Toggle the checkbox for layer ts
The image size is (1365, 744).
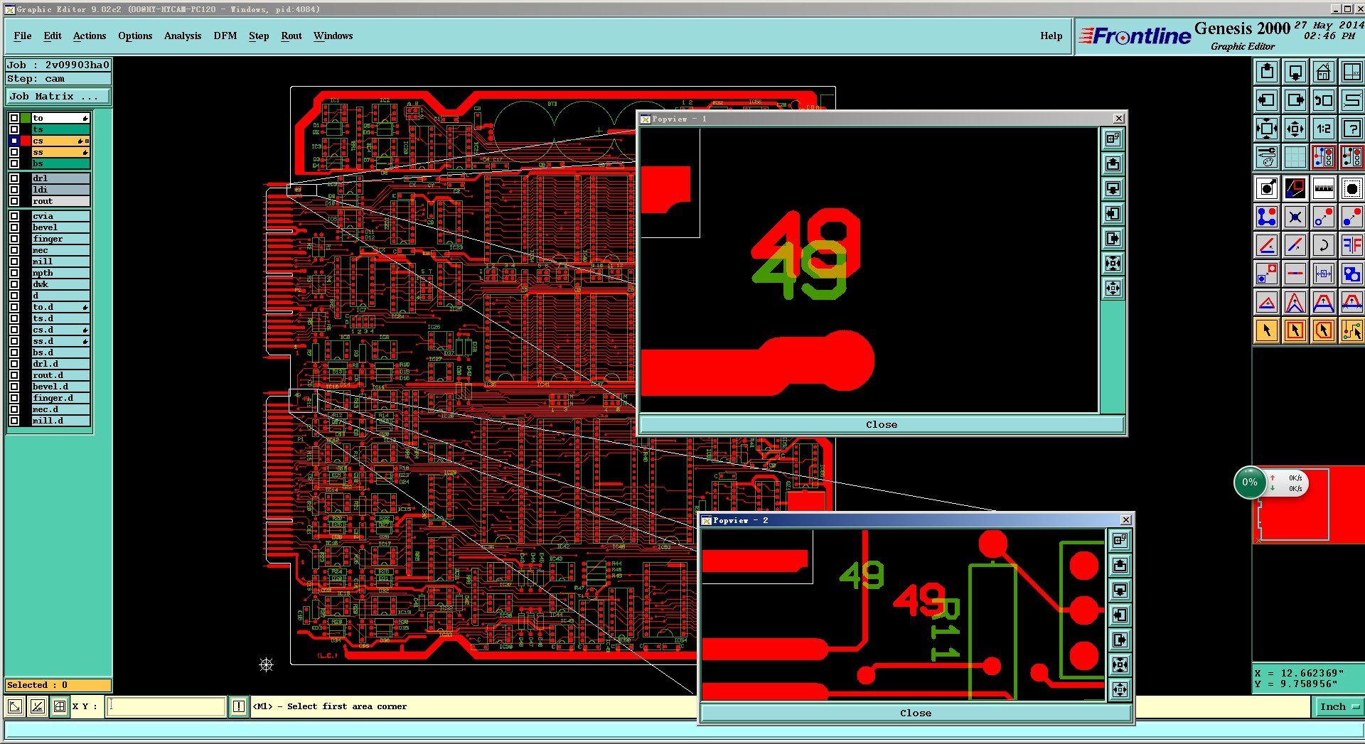click(14, 129)
